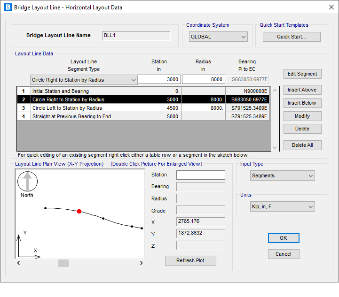Expand the Layout Line Segment Type dropdown
The width and height of the screenshot is (339, 297).
tap(84, 80)
